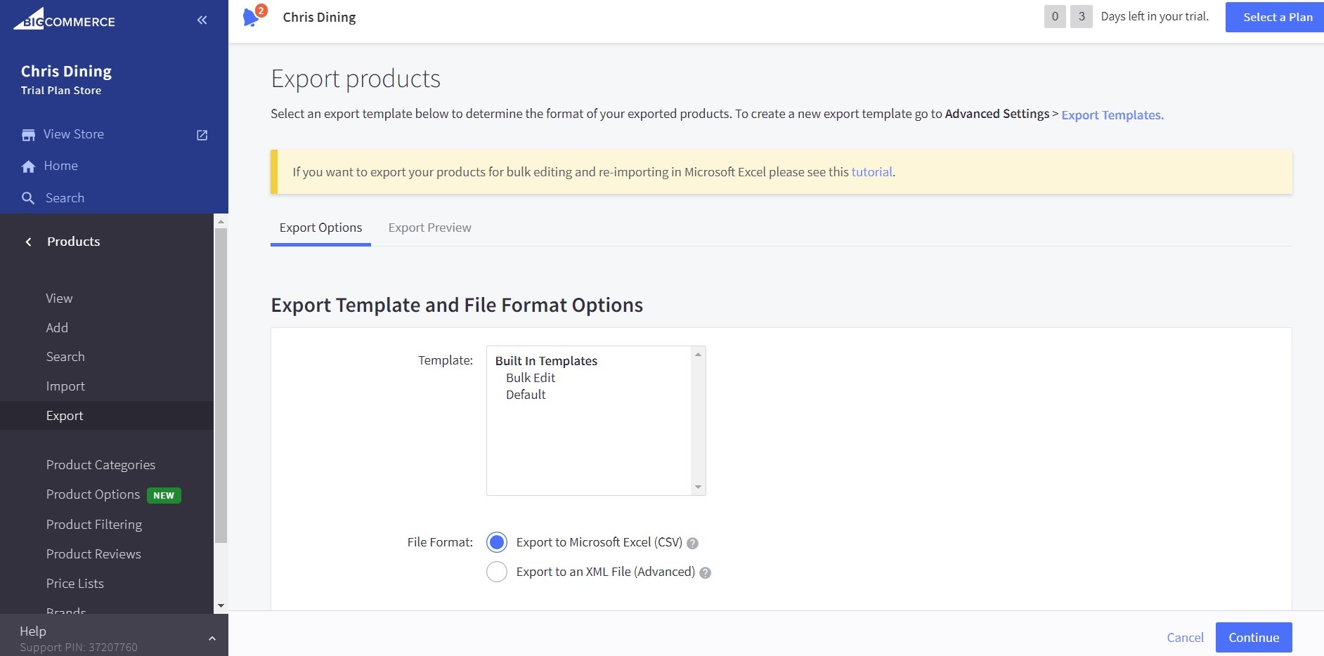Click help icon beside XML export option

tap(705, 572)
